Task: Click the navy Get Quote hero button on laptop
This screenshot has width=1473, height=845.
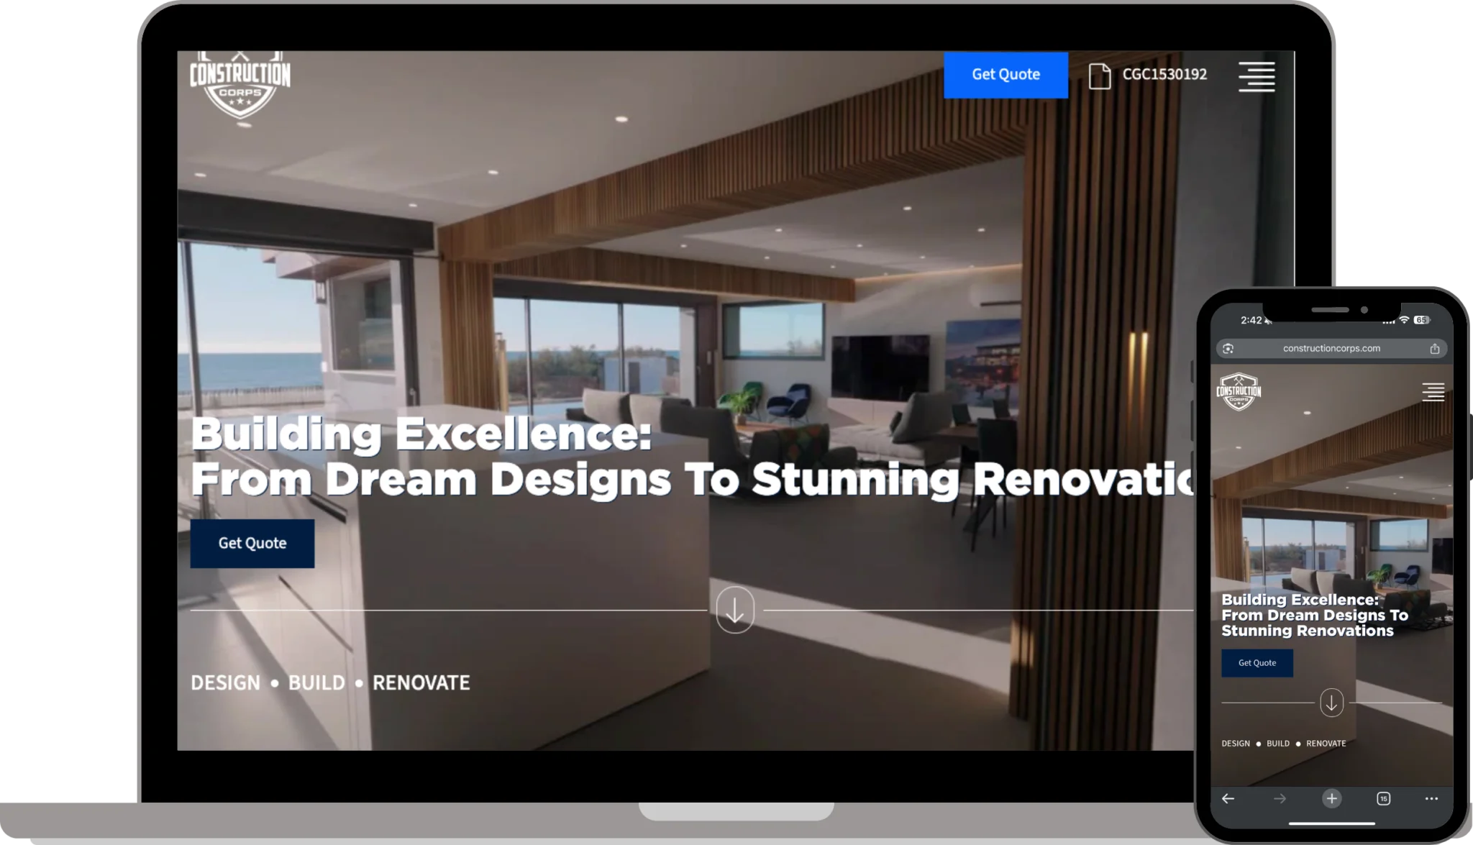Action: (x=252, y=544)
